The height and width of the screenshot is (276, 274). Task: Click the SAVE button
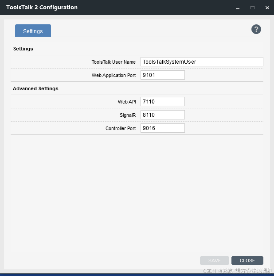tap(214, 261)
